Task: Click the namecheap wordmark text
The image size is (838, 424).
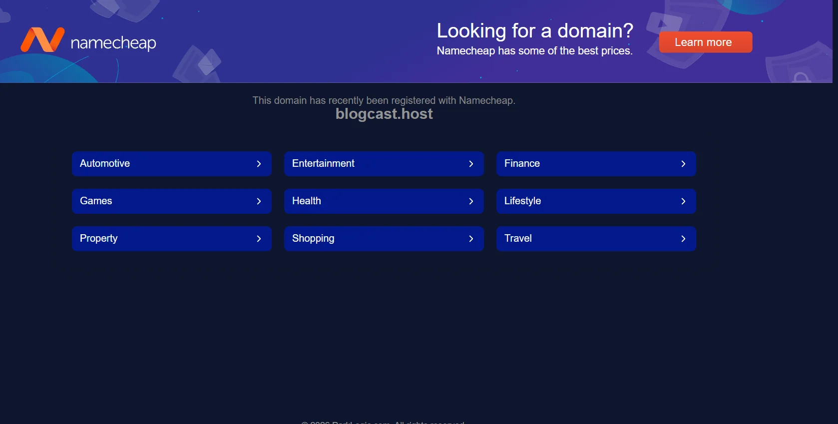Action: (x=113, y=43)
